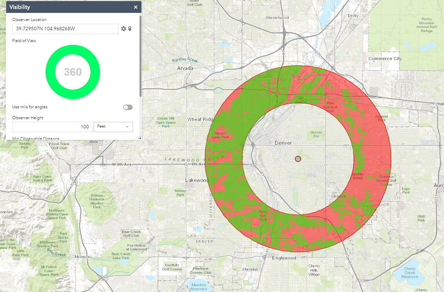Toggle Use mils for angles switch

128,107
